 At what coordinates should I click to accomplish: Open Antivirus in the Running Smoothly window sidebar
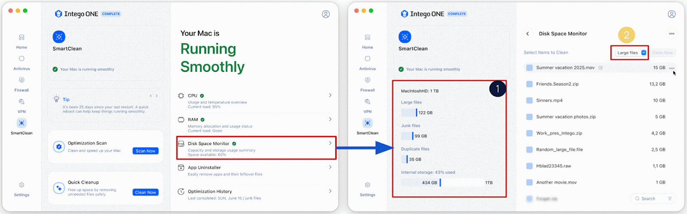[x=21, y=63]
